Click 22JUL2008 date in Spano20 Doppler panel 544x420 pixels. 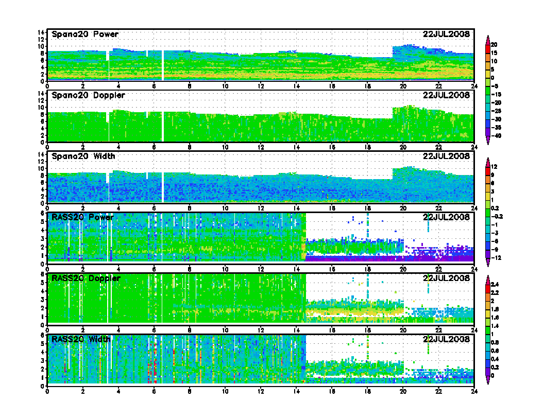446,95
